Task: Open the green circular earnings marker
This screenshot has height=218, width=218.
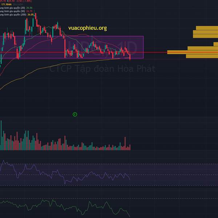Action: (75, 114)
